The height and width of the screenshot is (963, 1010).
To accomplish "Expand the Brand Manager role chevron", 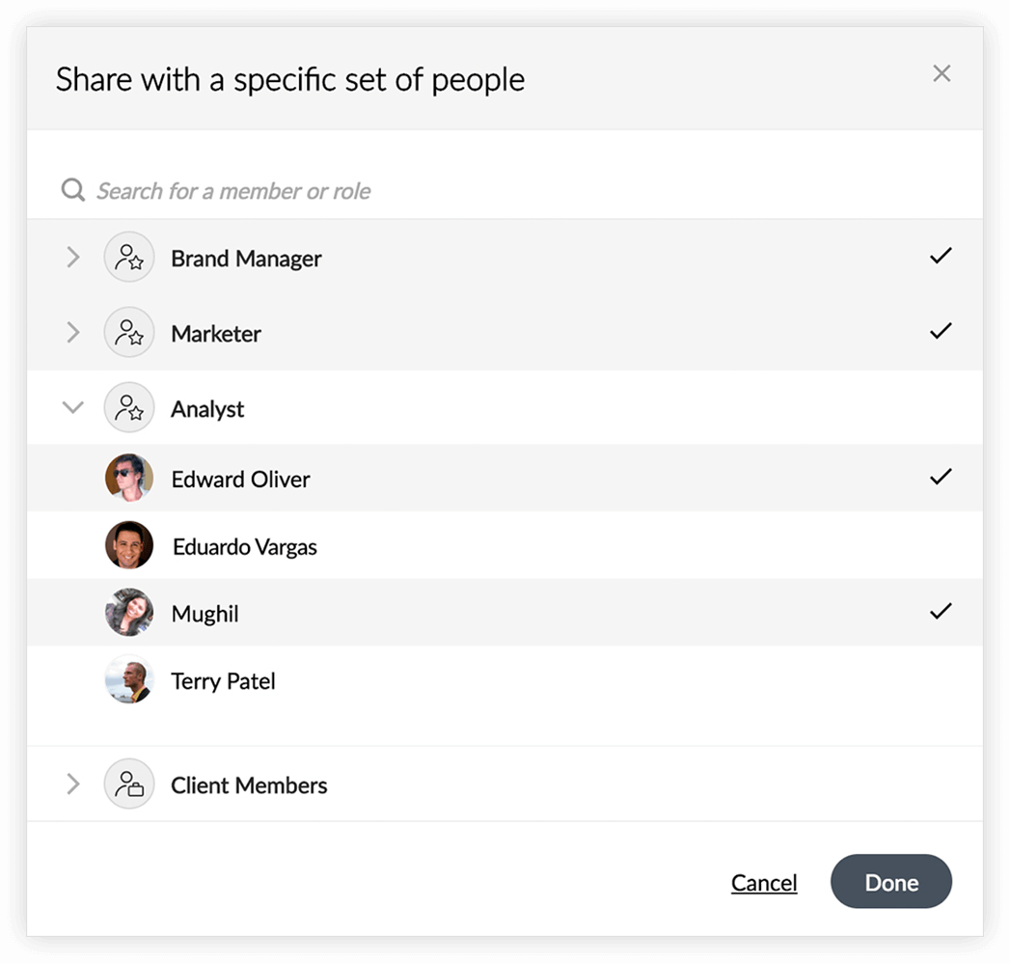I will click(x=72, y=257).
